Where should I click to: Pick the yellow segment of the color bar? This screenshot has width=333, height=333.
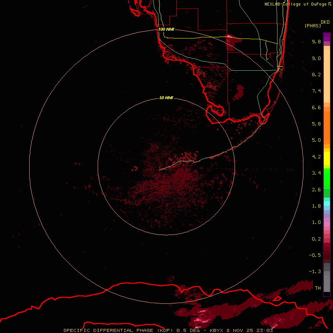tap(327, 158)
